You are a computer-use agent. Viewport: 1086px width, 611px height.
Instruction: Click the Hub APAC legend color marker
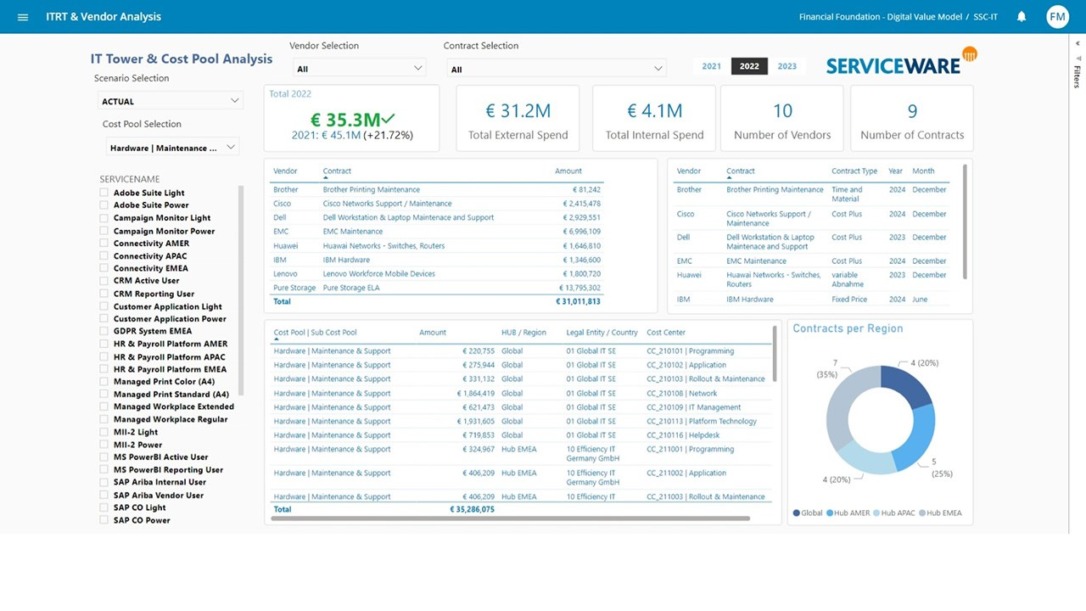(x=876, y=513)
